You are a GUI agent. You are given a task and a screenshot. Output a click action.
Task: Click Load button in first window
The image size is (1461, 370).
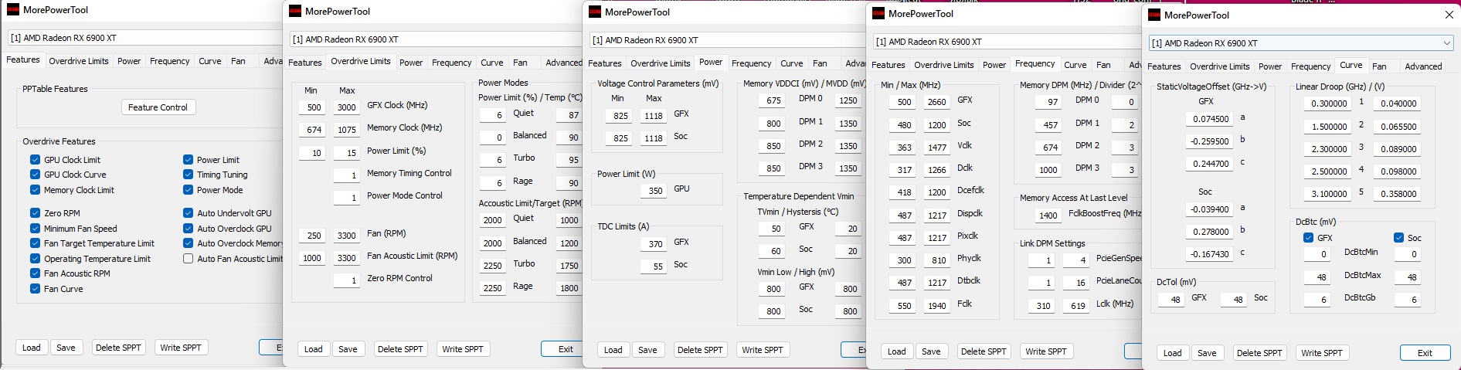click(32, 348)
